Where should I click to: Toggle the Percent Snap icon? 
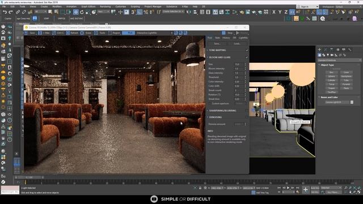[x=146, y=12]
